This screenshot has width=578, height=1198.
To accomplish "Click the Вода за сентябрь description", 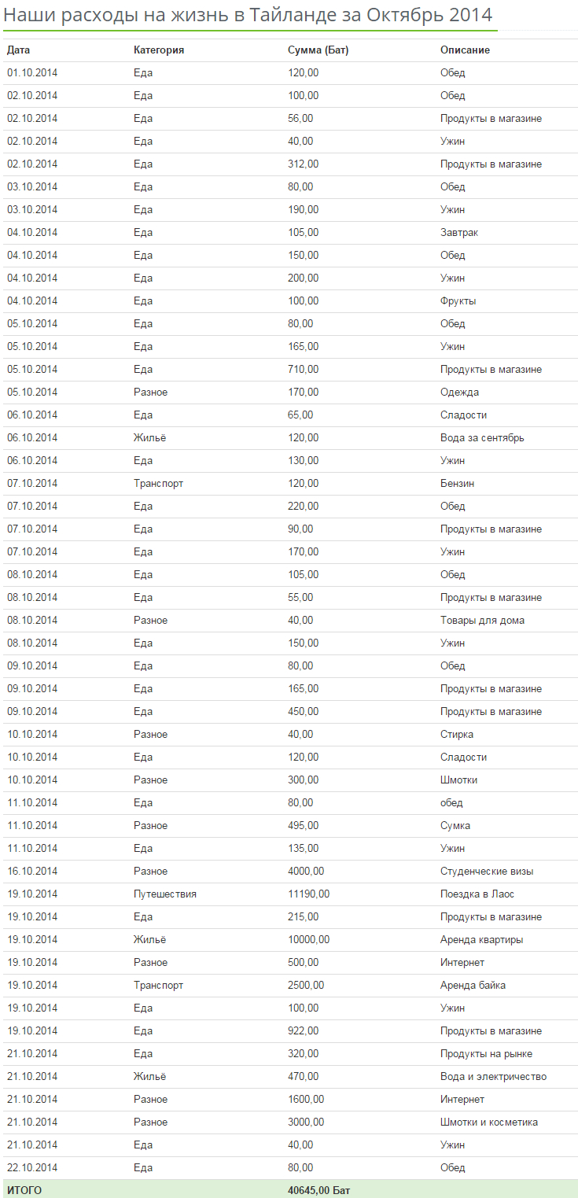I will tap(482, 437).
